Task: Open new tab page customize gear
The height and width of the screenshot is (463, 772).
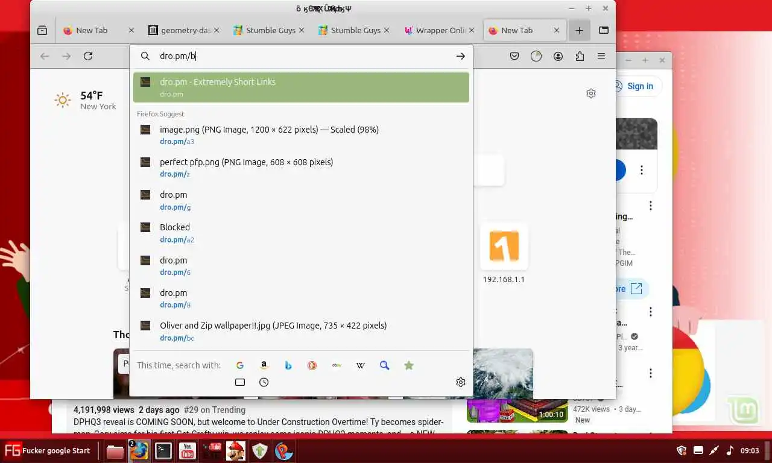Action: (591, 93)
